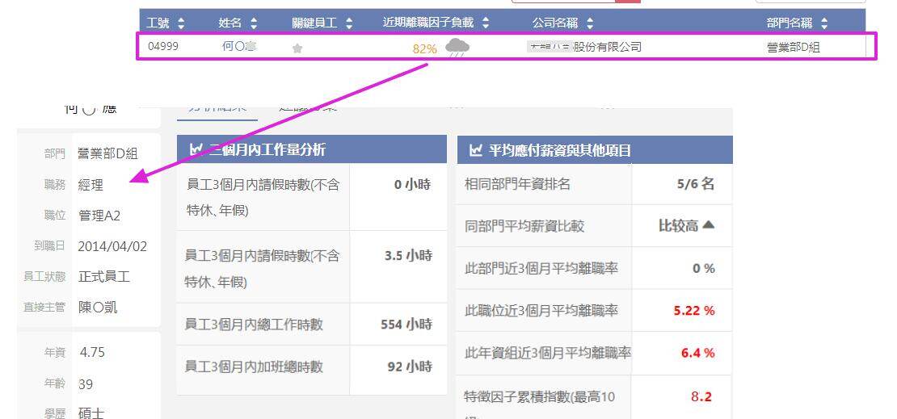Click chart icon in workload analysis header
The width and height of the screenshot is (897, 419).
[x=196, y=149]
